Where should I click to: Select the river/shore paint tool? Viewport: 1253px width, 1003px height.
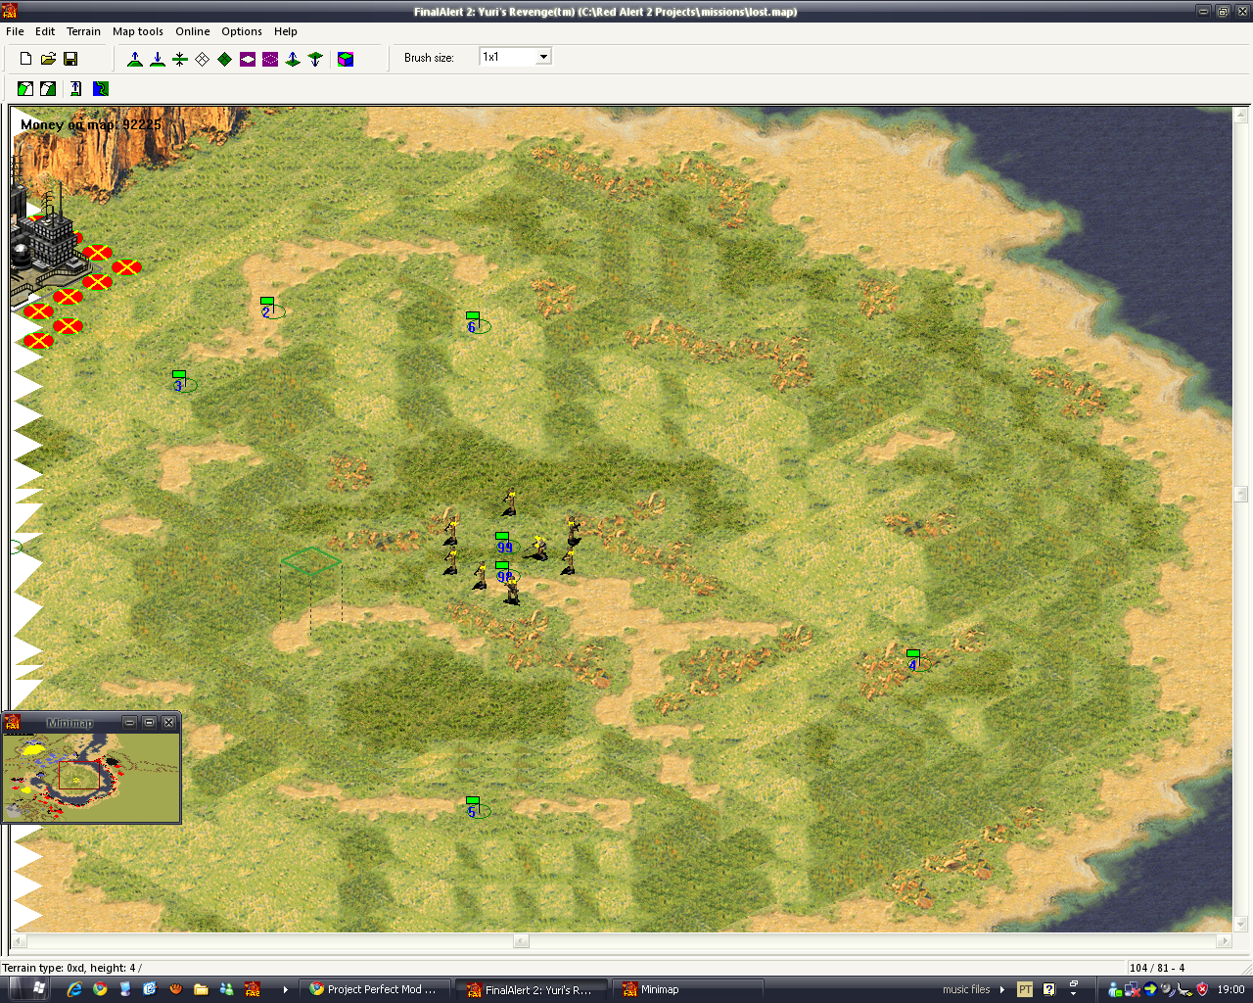[x=100, y=89]
